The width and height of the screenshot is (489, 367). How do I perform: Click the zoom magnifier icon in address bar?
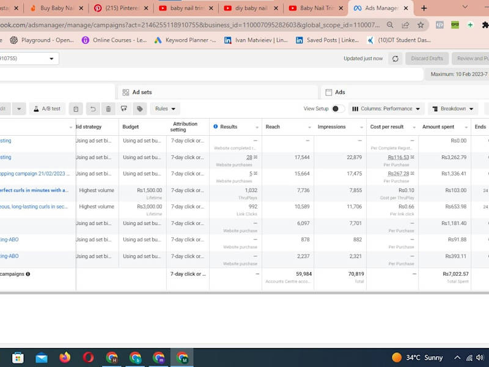point(390,25)
